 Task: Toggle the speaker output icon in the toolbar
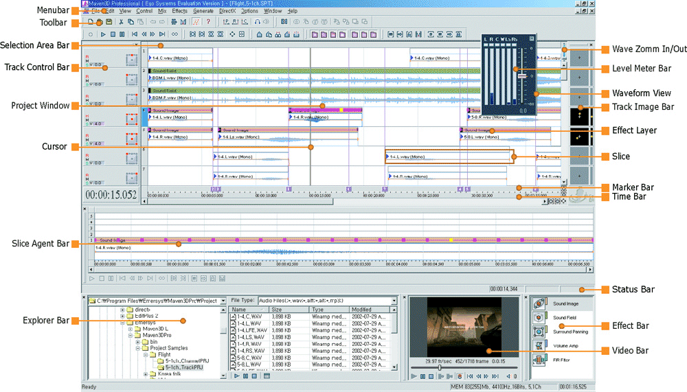266,21
